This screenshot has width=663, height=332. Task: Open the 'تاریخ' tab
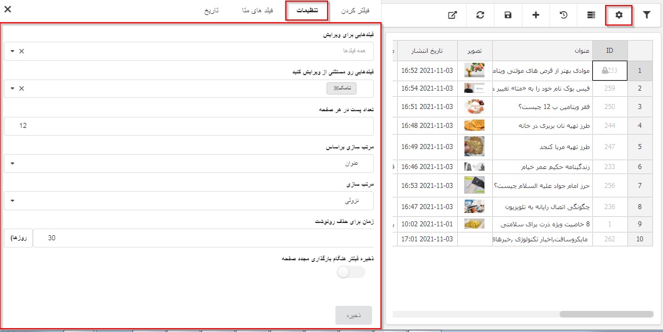tap(210, 11)
